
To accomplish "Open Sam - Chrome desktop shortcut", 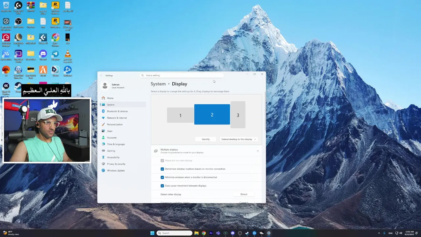I will (55, 40).
